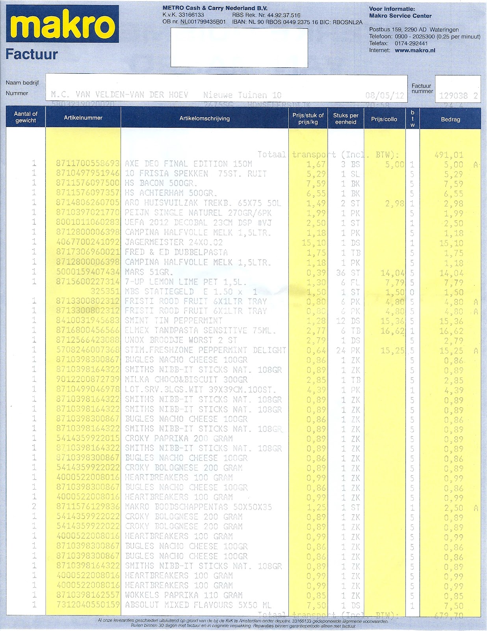Open the www.makro.nl web address
Image resolution: width=487 pixels, height=631 pixels.
click(415, 50)
